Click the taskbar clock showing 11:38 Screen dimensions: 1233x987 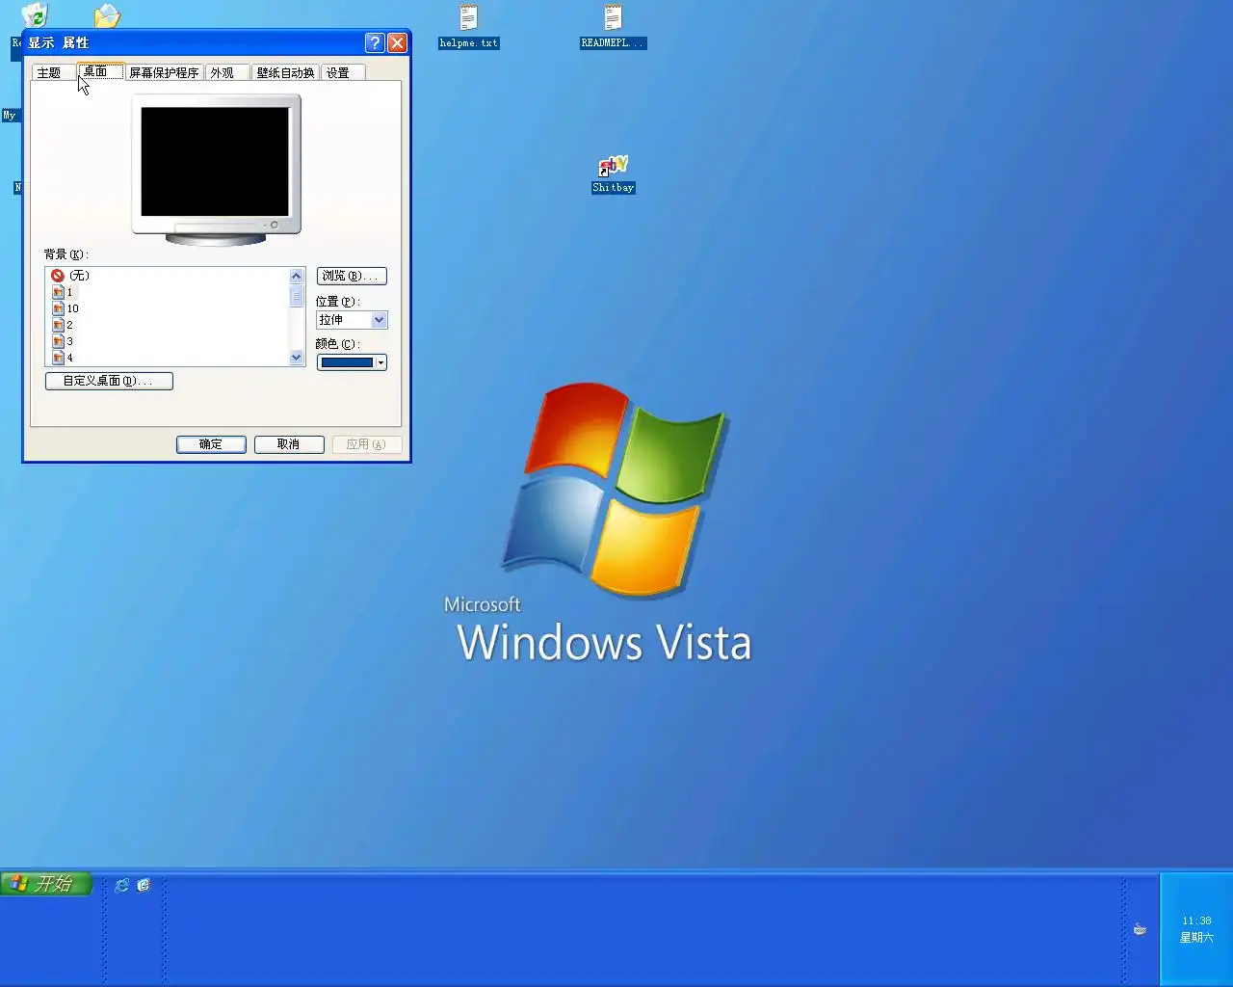[1196, 920]
